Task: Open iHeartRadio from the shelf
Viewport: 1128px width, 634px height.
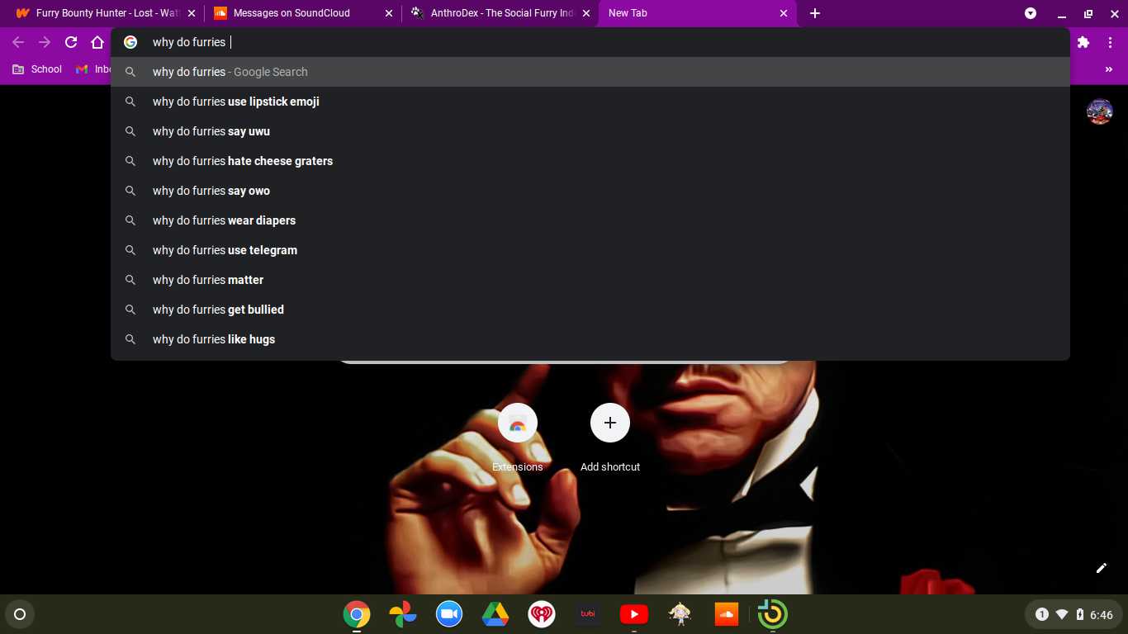Action: [x=542, y=614]
